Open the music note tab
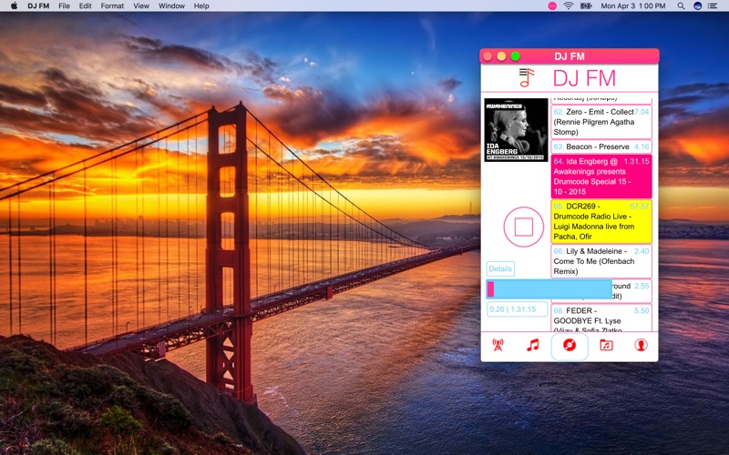This screenshot has width=729, height=455. pos(533,345)
